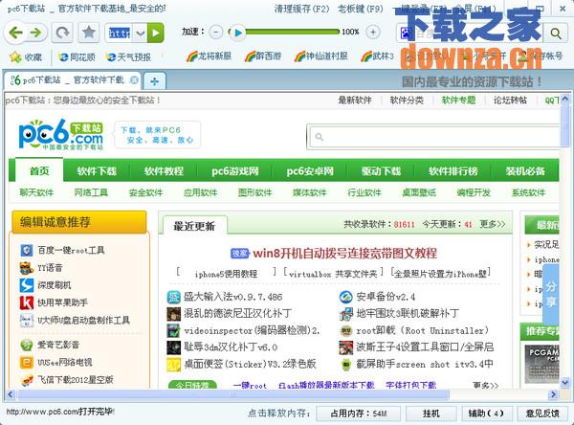Viewport: 574px width, 425px height.
Task: Open the 安全软件 category
Action: point(145,192)
